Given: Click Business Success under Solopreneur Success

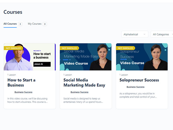Looking at the screenshot, I should [x=135, y=87].
